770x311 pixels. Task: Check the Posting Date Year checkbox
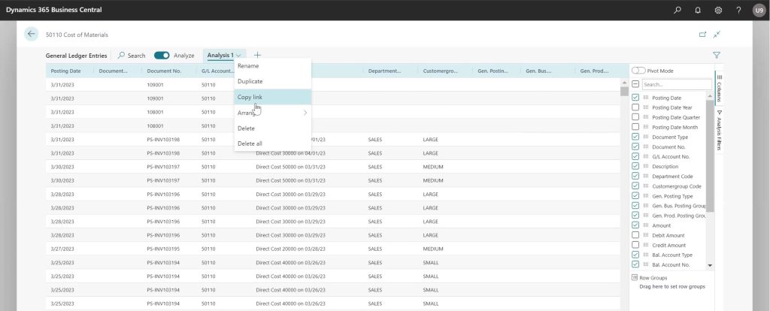tap(635, 107)
